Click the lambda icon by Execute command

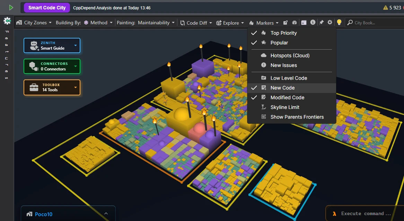(x=334, y=213)
